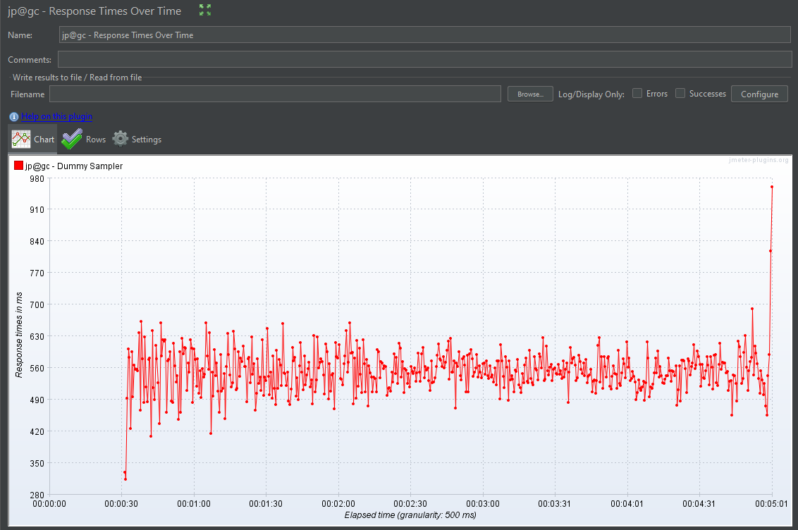Switch to the Settings tab
The image size is (798, 530).
click(x=137, y=140)
